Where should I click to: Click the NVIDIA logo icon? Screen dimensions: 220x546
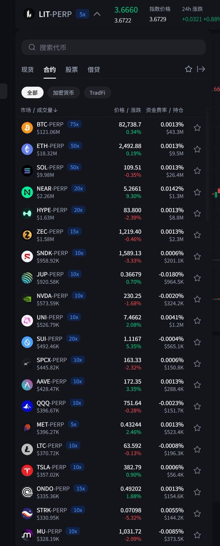tap(27, 299)
